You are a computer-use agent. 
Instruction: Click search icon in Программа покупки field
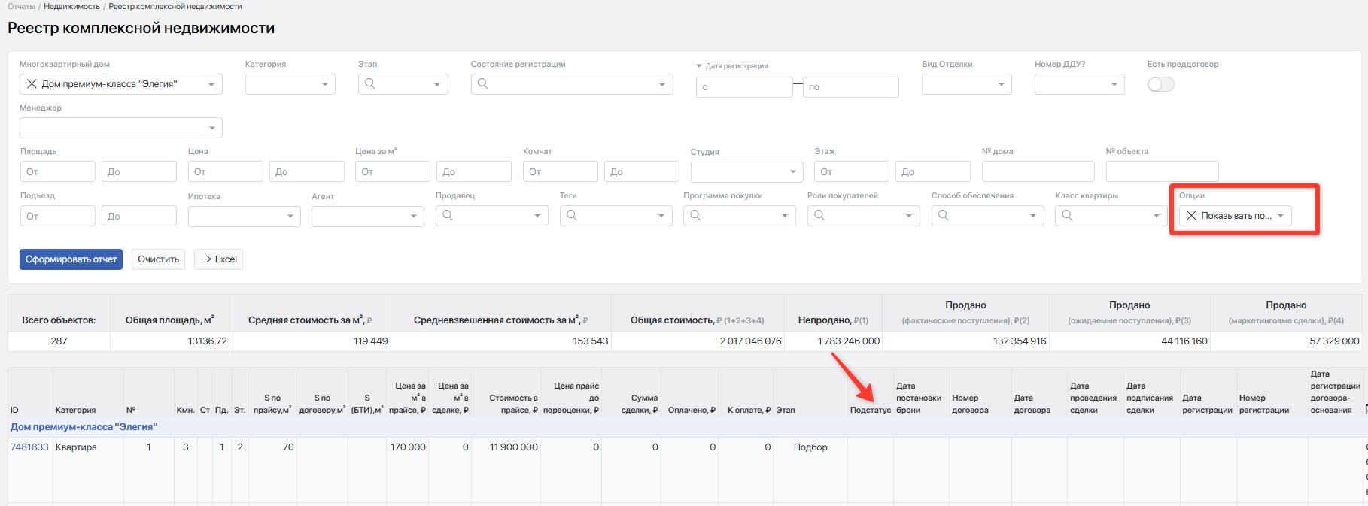(x=695, y=215)
